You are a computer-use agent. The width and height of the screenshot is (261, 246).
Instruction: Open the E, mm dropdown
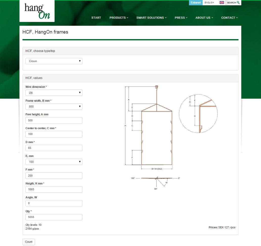[x=54, y=162]
